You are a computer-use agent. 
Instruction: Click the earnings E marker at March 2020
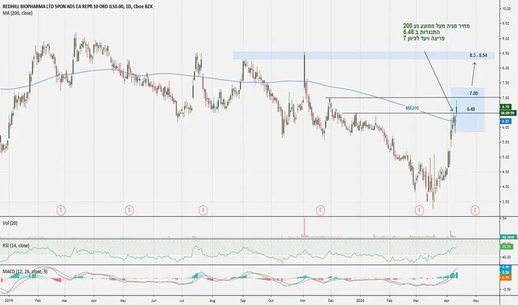coord(419,210)
